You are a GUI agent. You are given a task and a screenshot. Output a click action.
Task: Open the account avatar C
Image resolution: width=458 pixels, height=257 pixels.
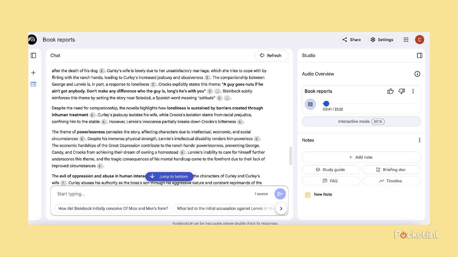[x=420, y=40]
